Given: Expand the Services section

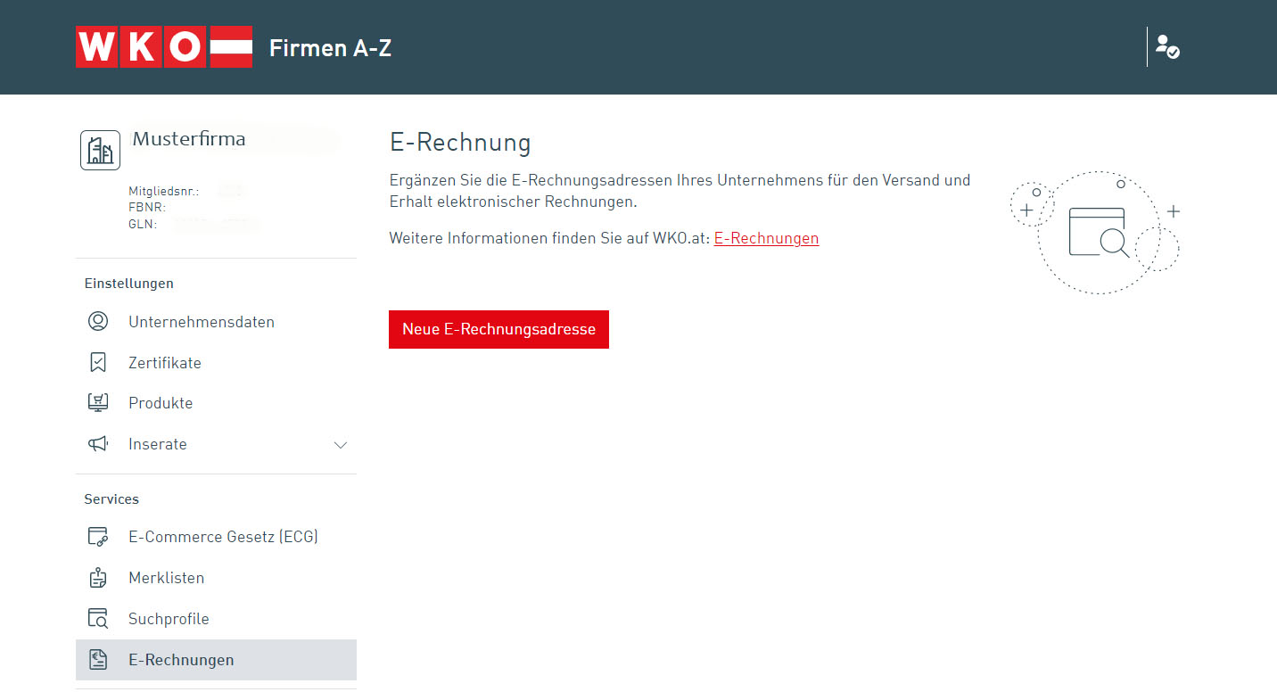Looking at the screenshot, I should (111, 498).
